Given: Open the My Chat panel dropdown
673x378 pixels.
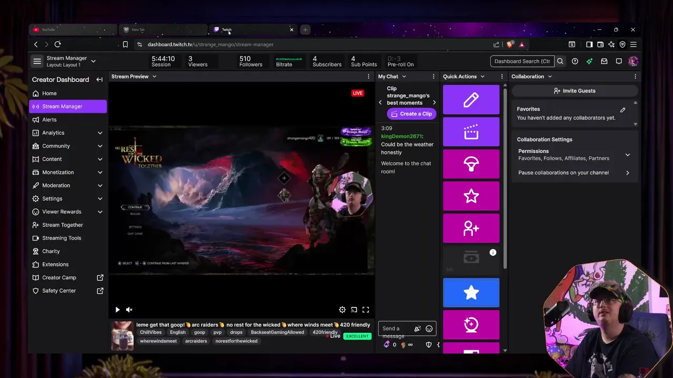Looking at the screenshot, I should point(404,77).
